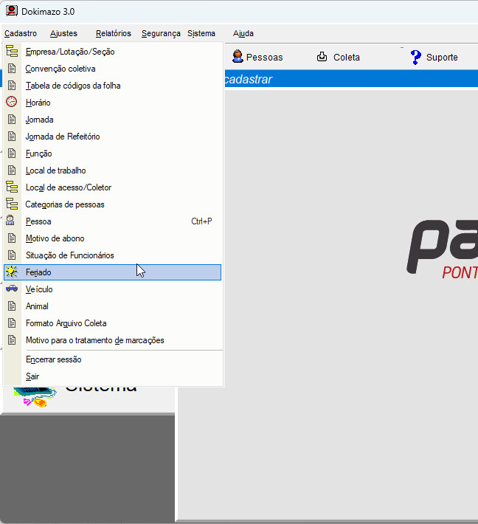This screenshot has width=478, height=524.
Task: Click the Pessoas toolbar icon
Action: 238,57
